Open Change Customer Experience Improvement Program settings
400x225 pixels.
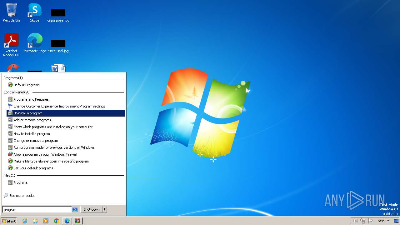point(66,106)
